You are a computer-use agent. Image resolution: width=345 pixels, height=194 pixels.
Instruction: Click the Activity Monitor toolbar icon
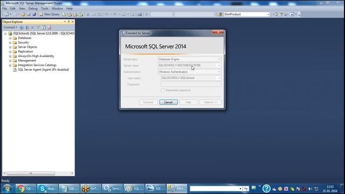tap(140, 15)
